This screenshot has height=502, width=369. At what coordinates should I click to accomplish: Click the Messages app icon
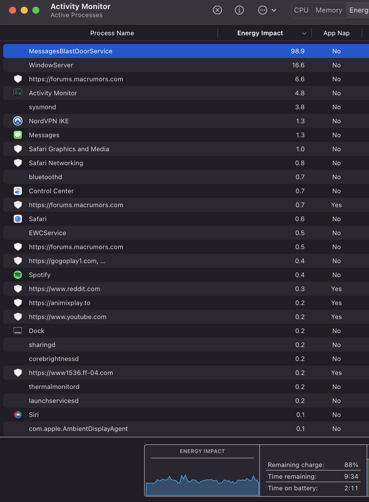coord(18,135)
